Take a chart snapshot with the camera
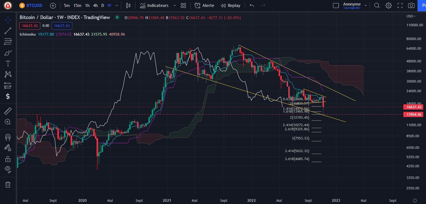This screenshot has height=204, width=426. pos(411,5)
